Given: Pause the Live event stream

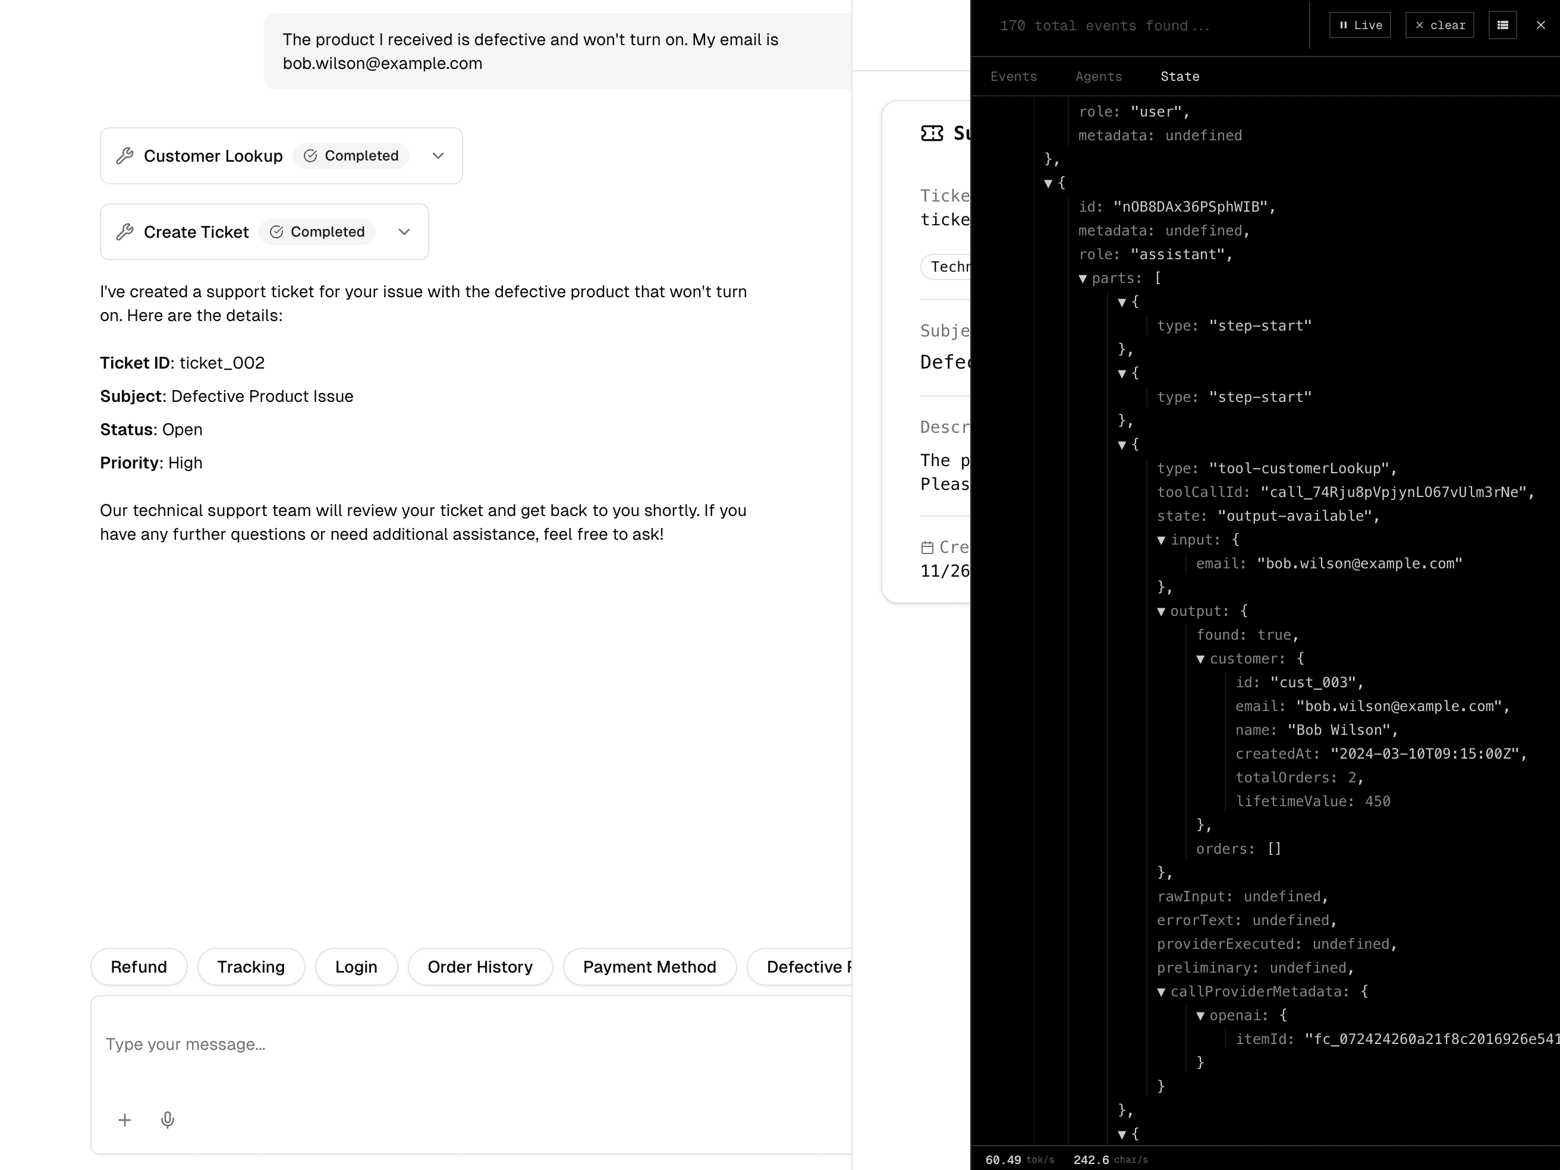Looking at the screenshot, I should click(x=1360, y=26).
